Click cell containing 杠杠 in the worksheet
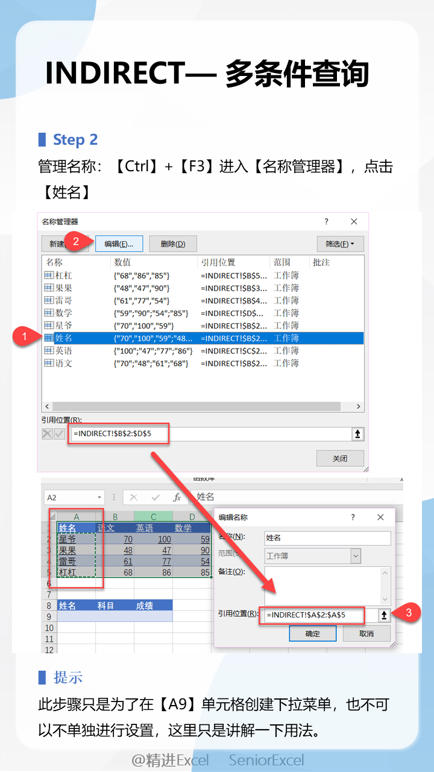Screen dimensions: 434x772 tap(77, 572)
